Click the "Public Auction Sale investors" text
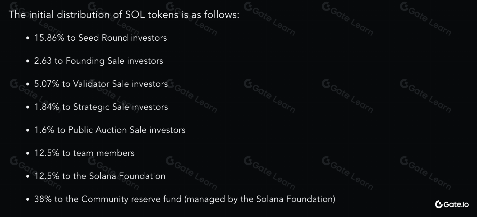 pyautogui.click(x=127, y=130)
